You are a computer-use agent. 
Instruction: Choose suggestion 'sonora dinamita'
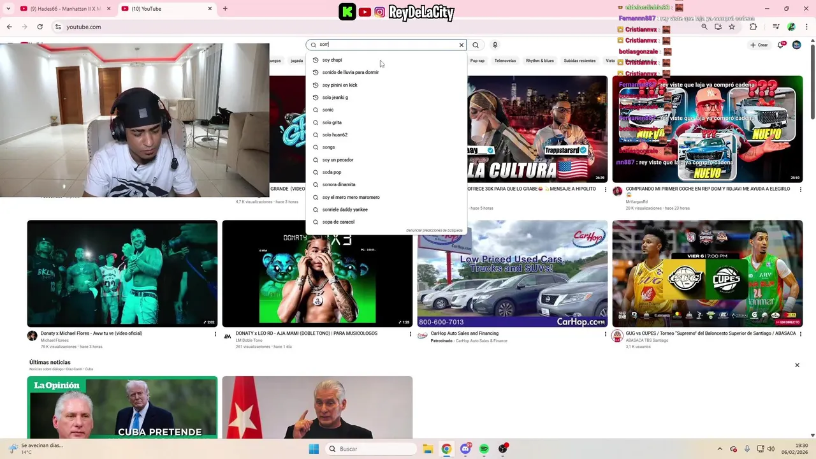[x=386, y=184]
